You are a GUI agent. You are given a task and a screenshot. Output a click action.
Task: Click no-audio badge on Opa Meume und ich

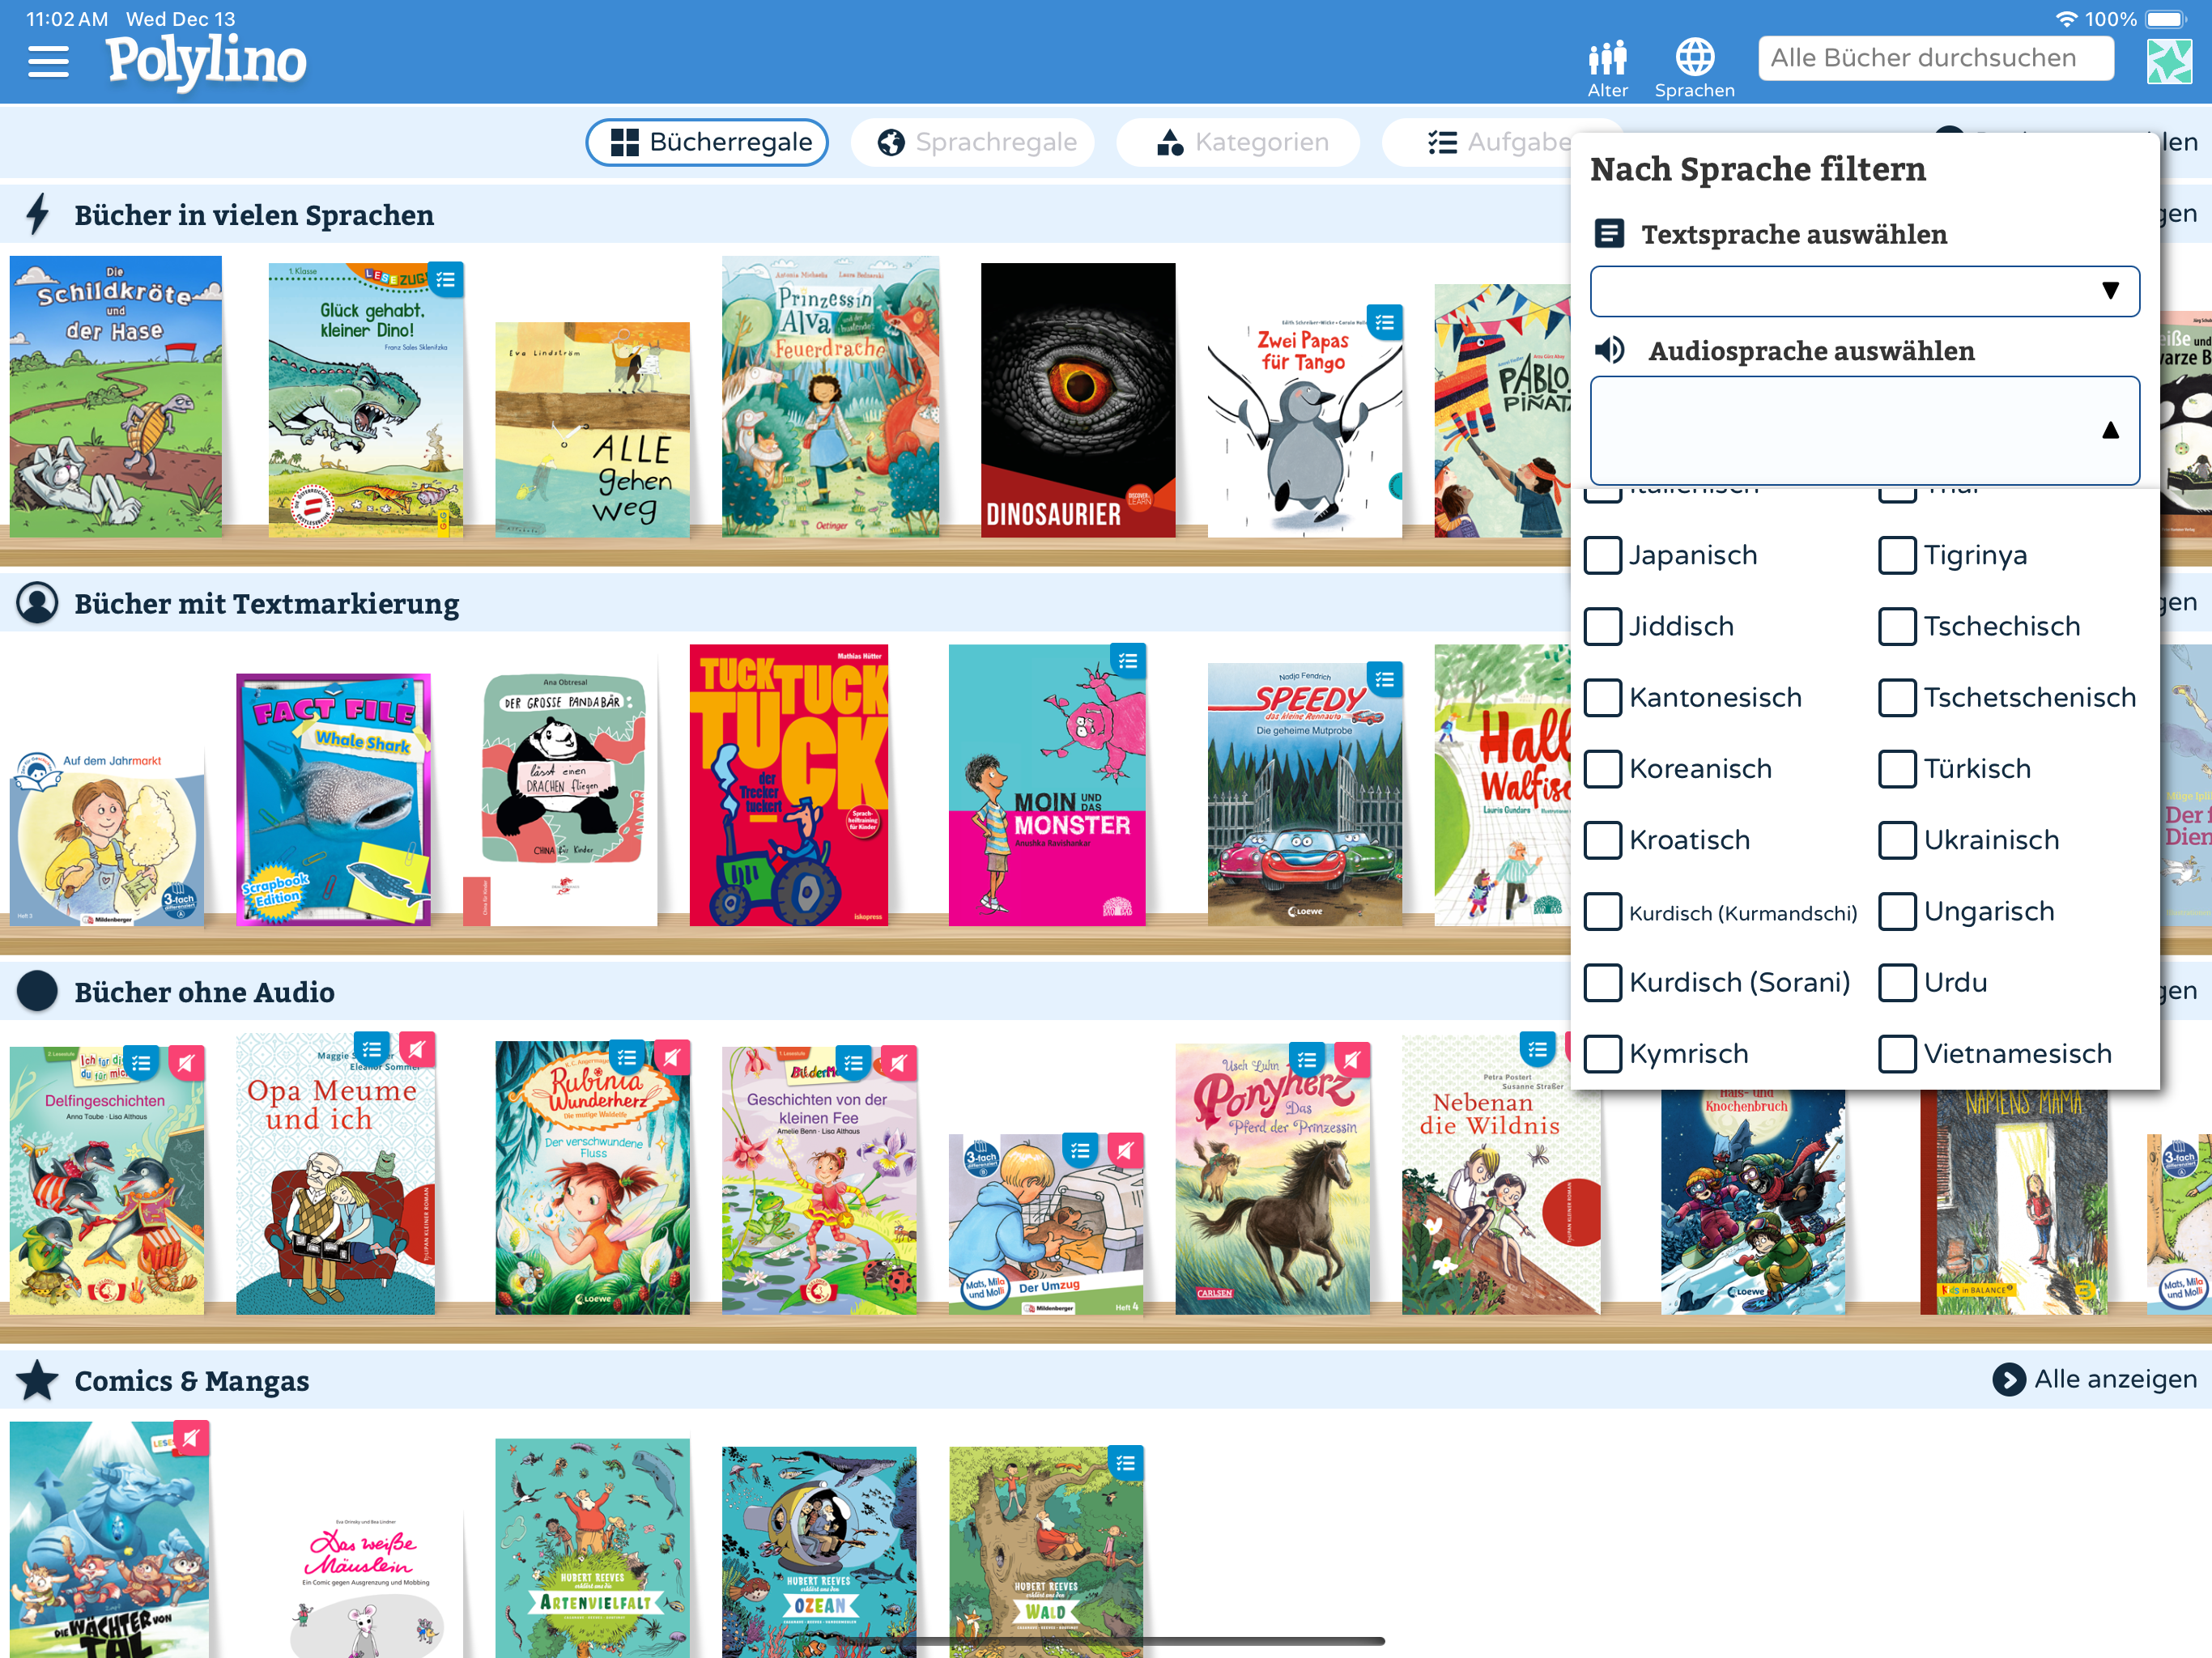417,1049
